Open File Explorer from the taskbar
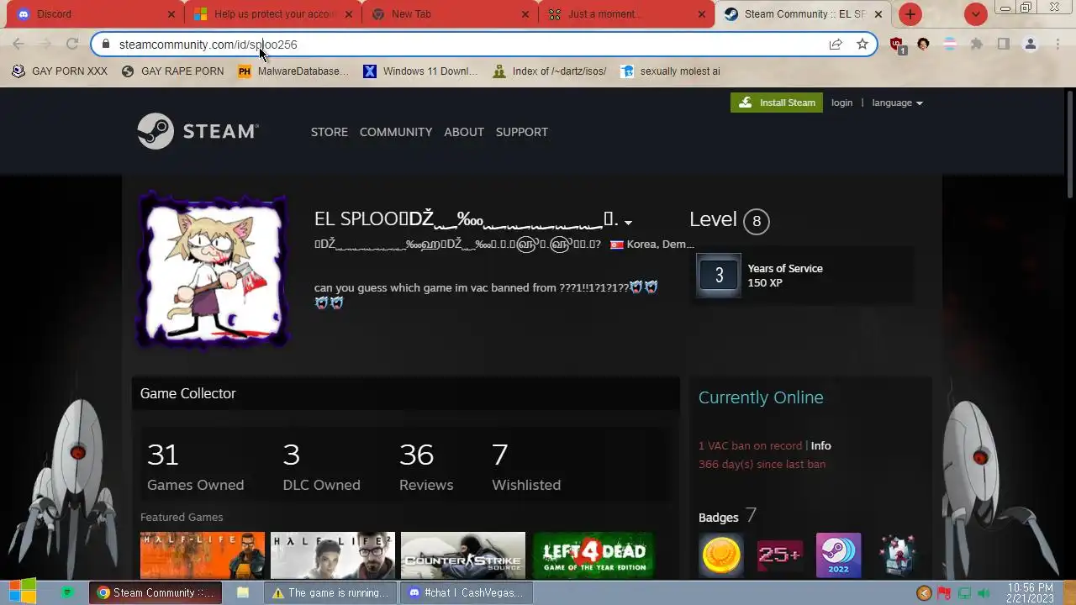The height and width of the screenshot is (605, 1076). point(243,592)
